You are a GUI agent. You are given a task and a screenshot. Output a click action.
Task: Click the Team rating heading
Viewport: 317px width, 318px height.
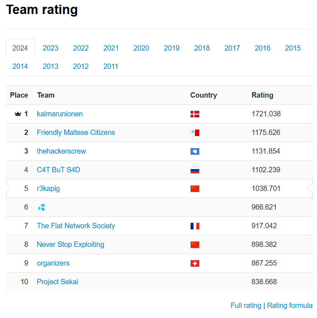pos(42,10)
